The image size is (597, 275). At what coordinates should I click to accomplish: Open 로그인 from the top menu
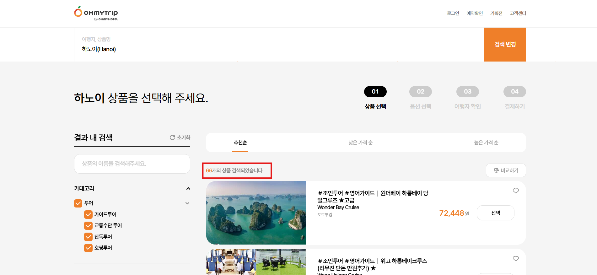coord(453,13)
